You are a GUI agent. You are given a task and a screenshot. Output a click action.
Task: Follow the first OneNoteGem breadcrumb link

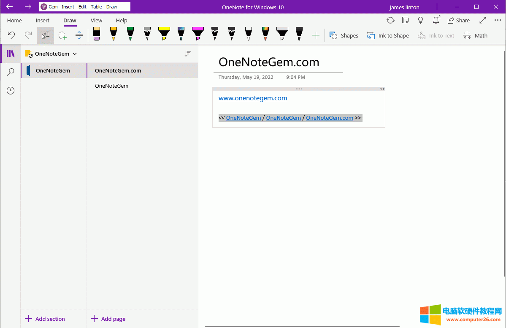pos(244,118)
